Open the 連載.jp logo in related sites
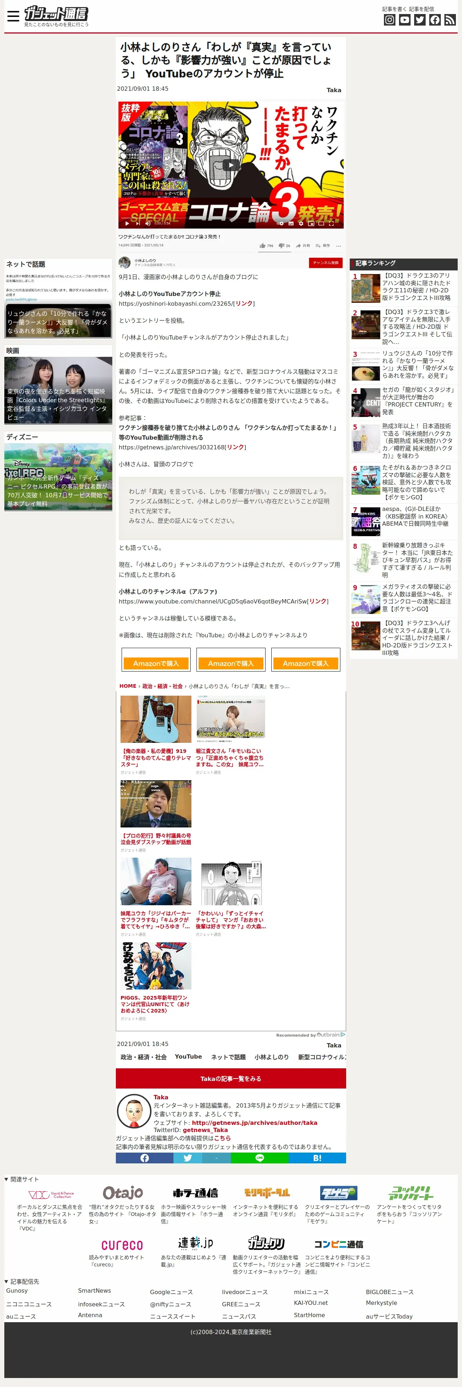Viewport: 462px width, 1387px height. [x=196, y=1243]
